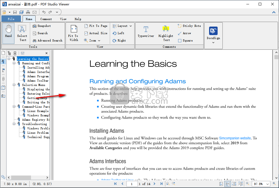Open the Pages thumbnail side panel
This screenshot has width=279, height=188.
tap(3, 53)
